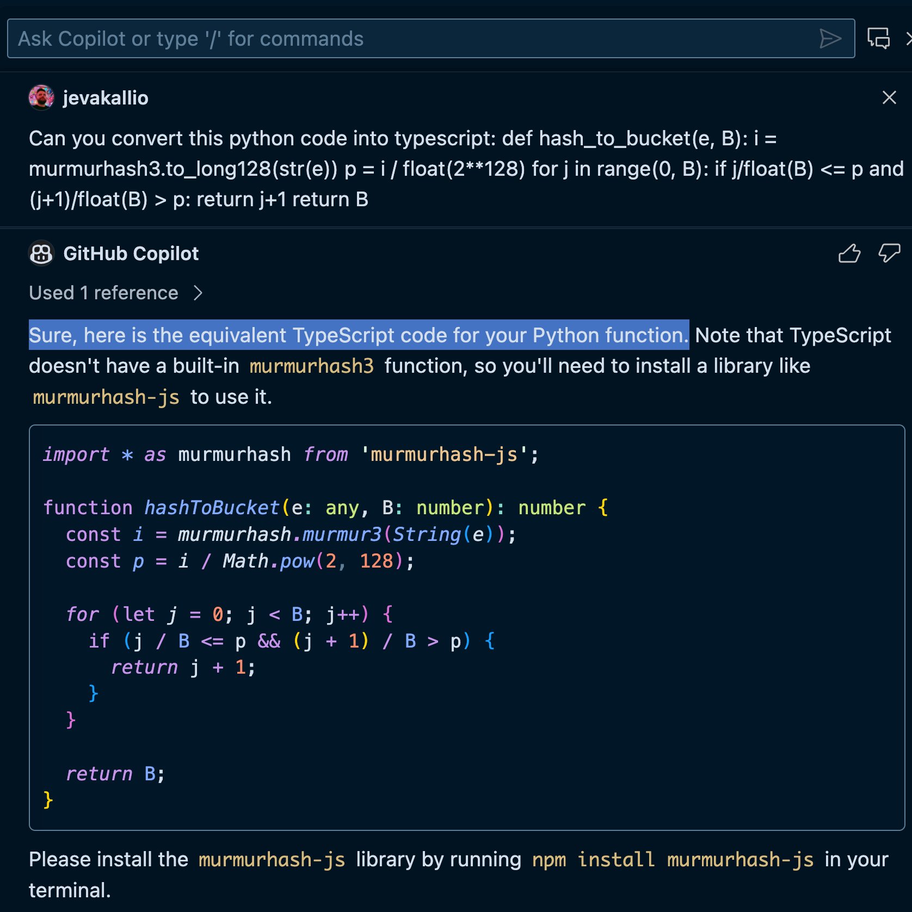Click the npm install murmurhash-js command
The width and height of the screenshot is (912, 912).
(x=673, y=860)
